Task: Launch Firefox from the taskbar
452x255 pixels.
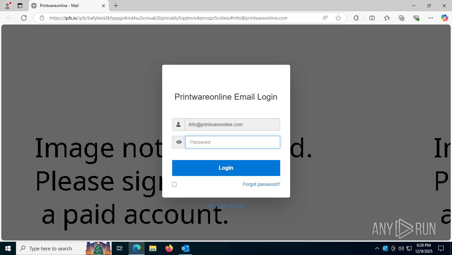Action: [x=169, y=248]
